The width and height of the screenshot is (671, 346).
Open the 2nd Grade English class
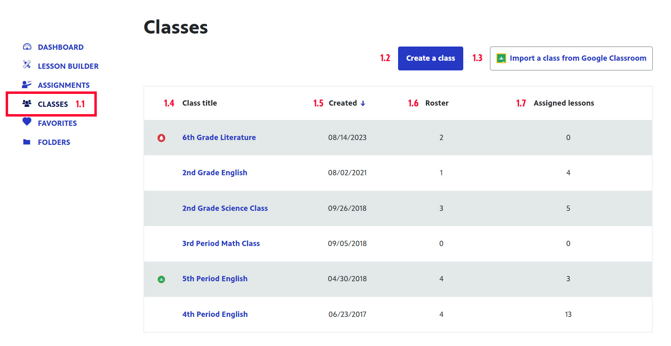click(x=215, y=173)
